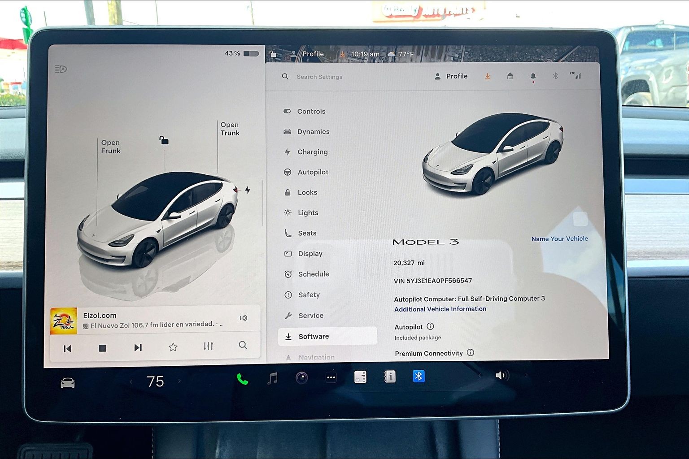Favorite the current radio station
The image size is (689, 459).
[173, 347]
